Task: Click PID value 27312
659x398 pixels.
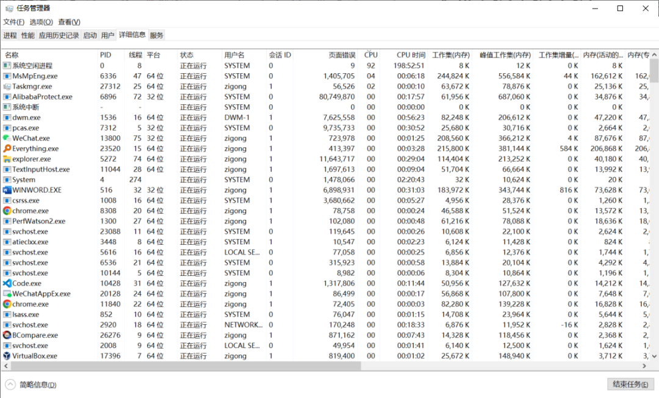Action: [x=110, y=87]
